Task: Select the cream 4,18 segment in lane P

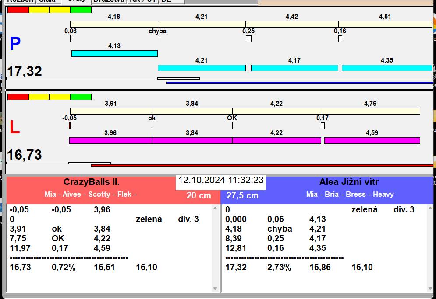Action: [x=114, y=24]
